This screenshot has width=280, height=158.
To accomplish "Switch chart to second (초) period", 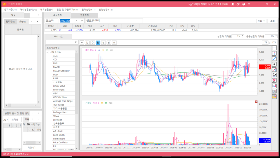I will (114, 43).
